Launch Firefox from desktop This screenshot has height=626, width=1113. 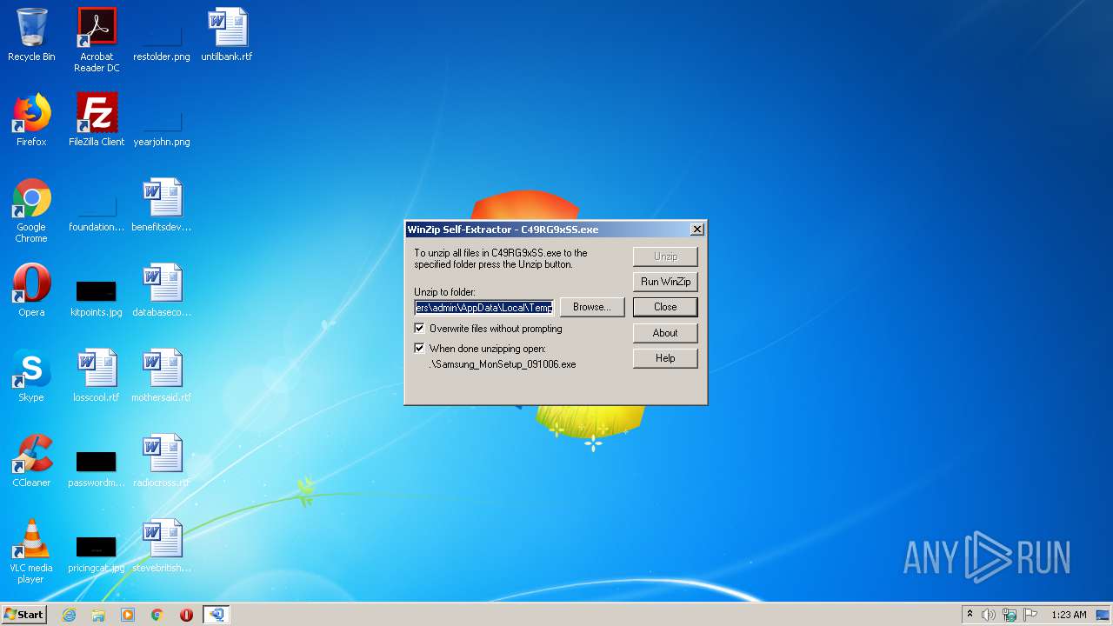pos(31,120)
